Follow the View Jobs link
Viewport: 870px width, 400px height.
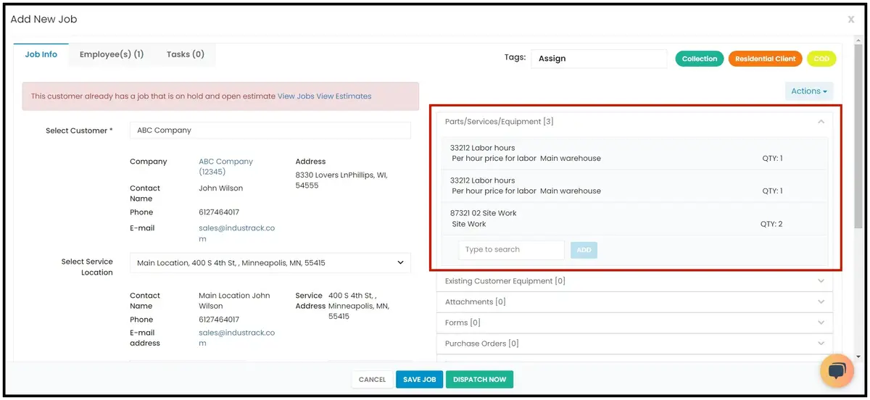click(x=295, y=96)
